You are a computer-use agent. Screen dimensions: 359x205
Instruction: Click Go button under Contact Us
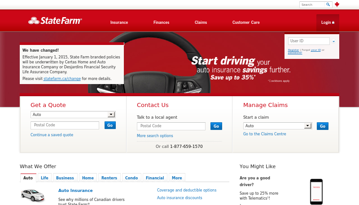216,126
